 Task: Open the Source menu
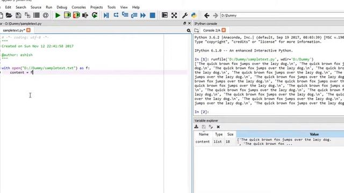coord(36,7)
